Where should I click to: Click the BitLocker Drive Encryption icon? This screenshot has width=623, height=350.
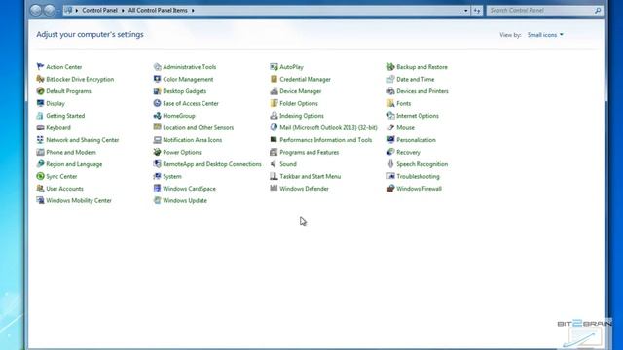40,79
